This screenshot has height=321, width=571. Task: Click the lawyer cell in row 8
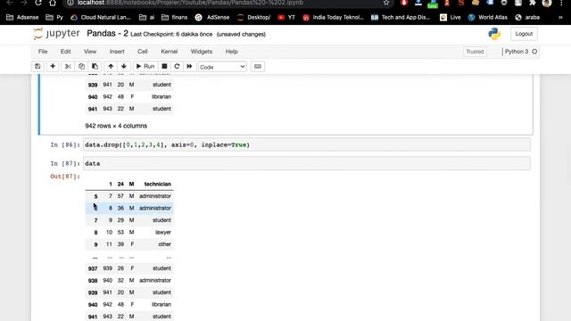coord(163,232)
